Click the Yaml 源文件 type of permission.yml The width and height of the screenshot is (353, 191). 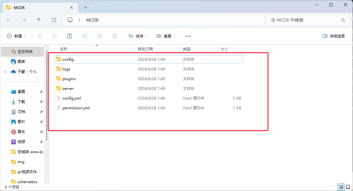click(x=194, y=108)
